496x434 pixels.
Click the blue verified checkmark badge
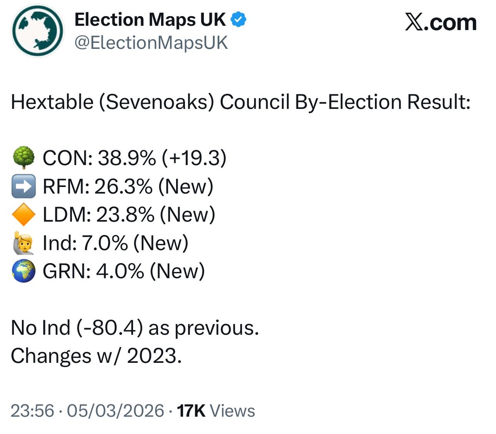point(238,19)
